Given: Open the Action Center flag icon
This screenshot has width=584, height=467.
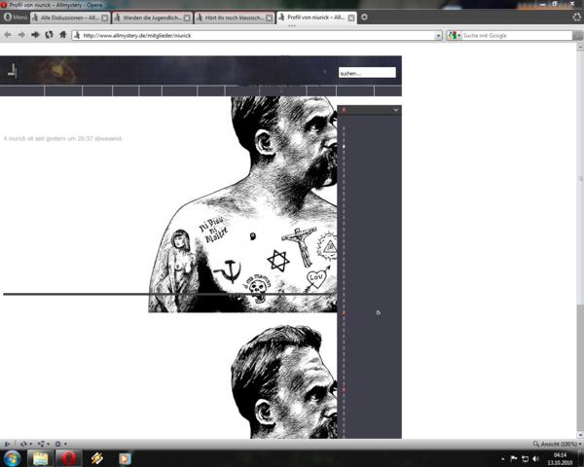Looking at the screenshot, I should click(514, 459).
